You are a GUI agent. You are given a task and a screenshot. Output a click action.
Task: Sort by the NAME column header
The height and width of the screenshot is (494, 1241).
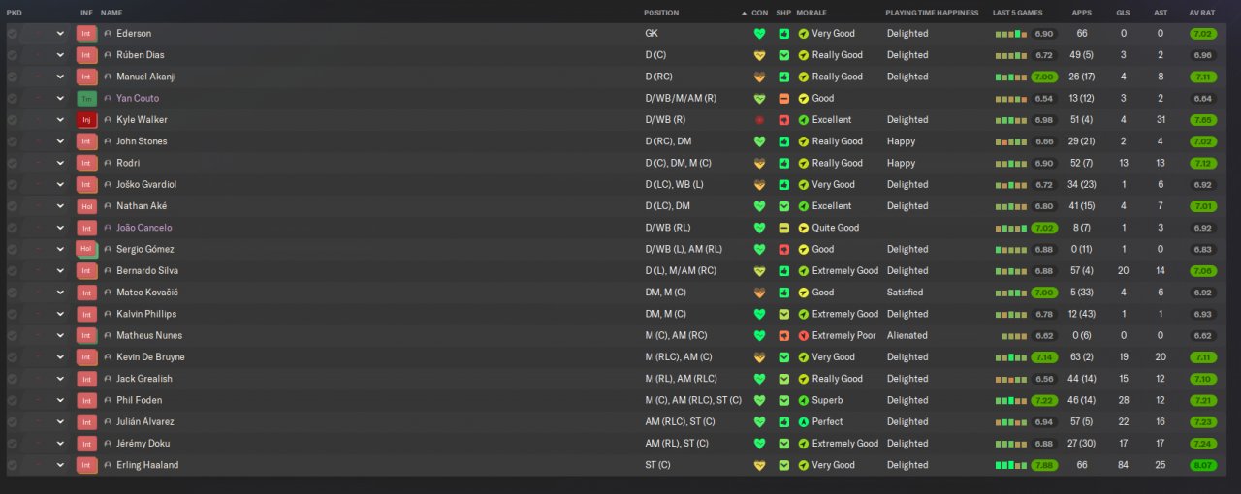(x=111, y=13)
